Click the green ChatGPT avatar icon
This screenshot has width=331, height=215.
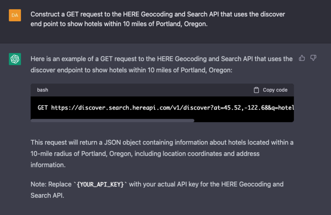[15, 59]
